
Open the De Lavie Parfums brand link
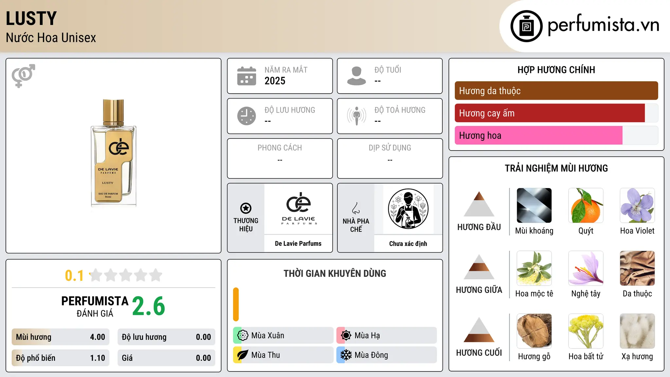tap(298, 243)
